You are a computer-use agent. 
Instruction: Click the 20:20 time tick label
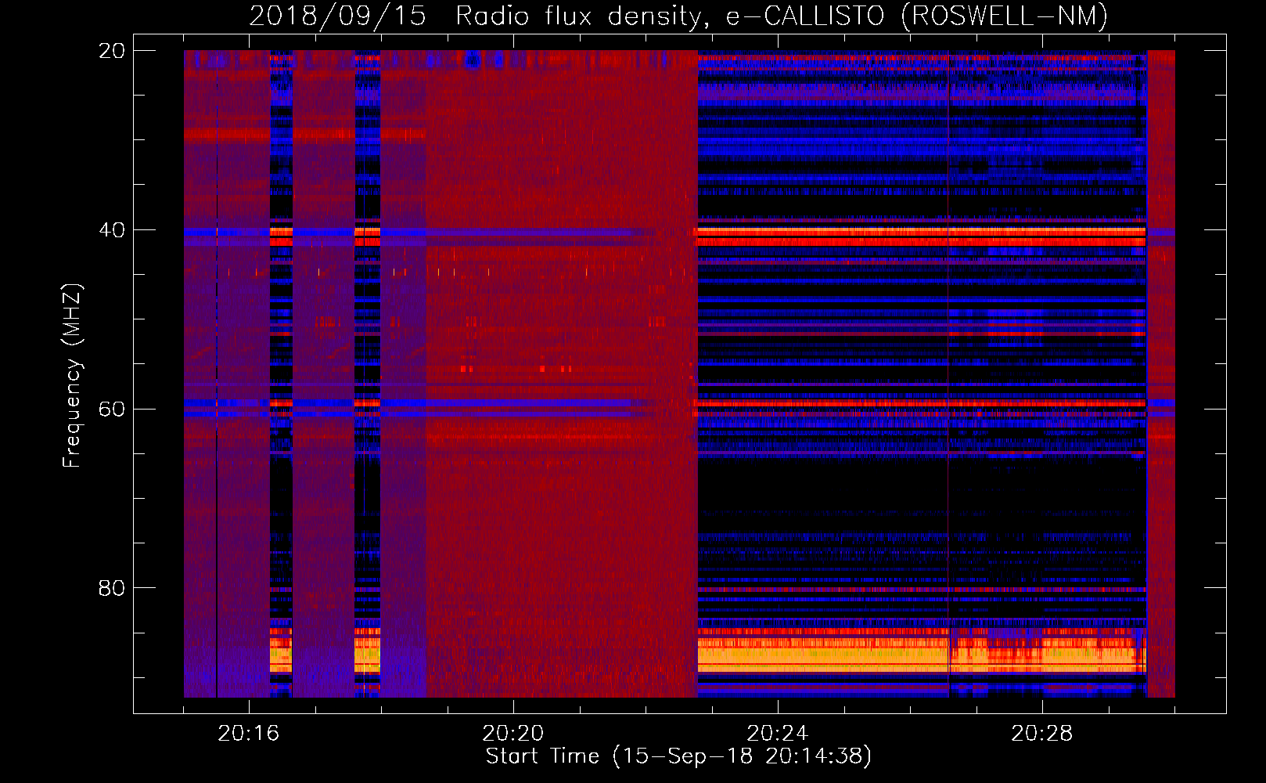click(513, 734)
